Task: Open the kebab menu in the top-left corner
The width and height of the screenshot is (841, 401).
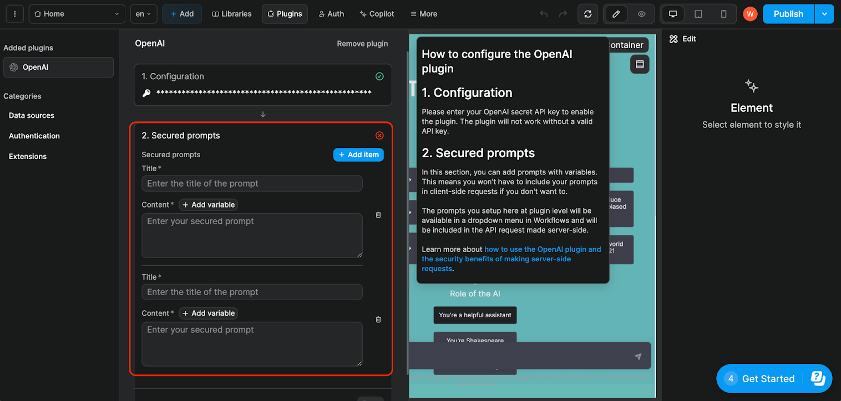Action: pyautogui.click(x=14, y=13)
